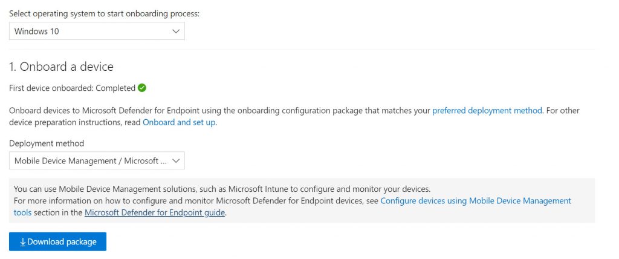Visit the Microsoft Defender for Endpoint guide
Screen dimensions: 619x259
point(155,213)
